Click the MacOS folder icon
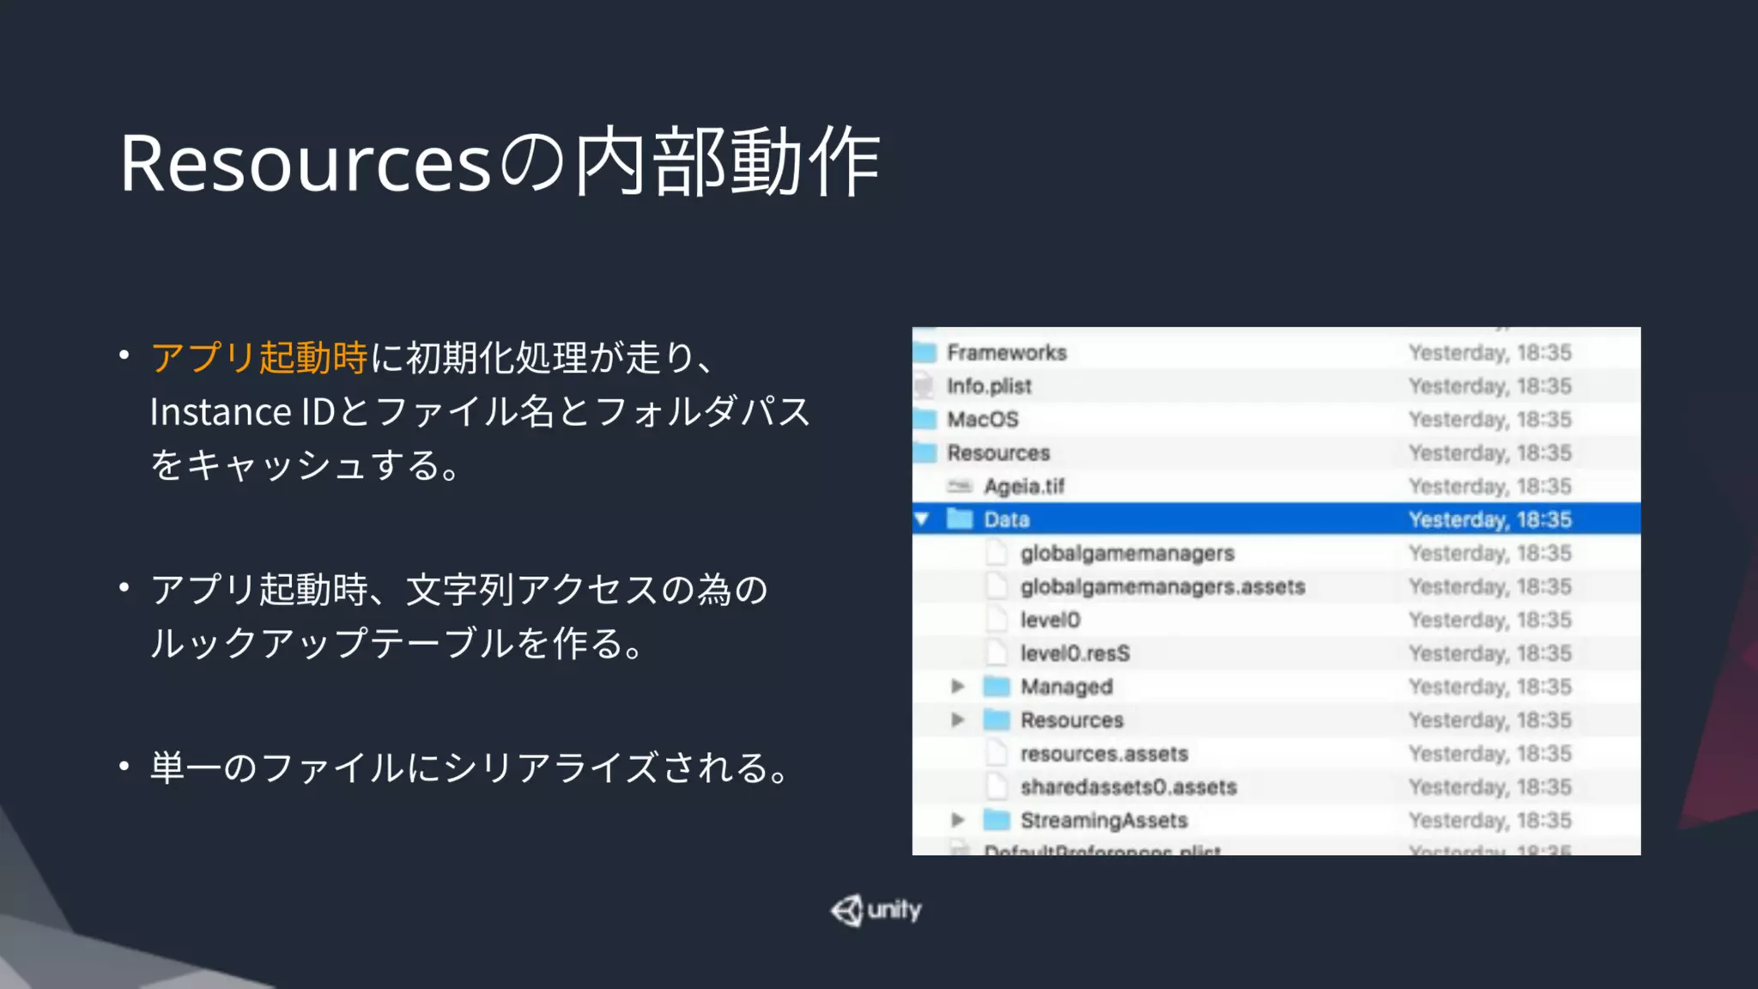1758x989 pixels. [924, 419]
